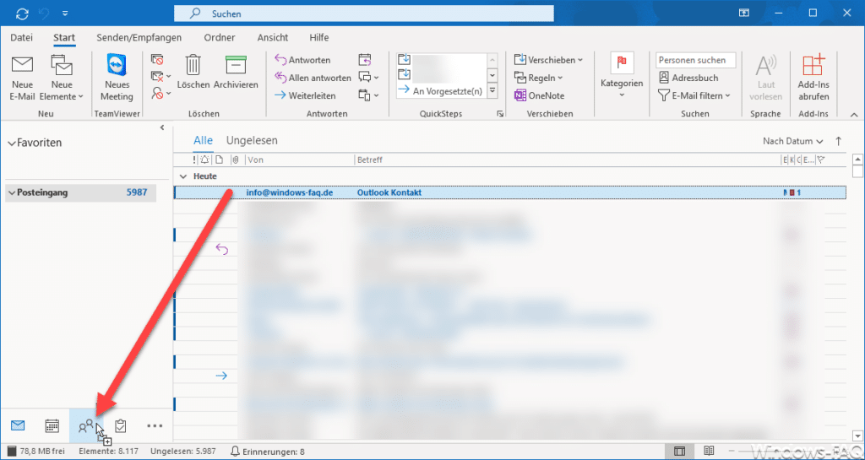Collapse the ribbon with the chevron
The height and width of the screenshot is (460, 865).
pyautogui.click(x=855, y=115)
